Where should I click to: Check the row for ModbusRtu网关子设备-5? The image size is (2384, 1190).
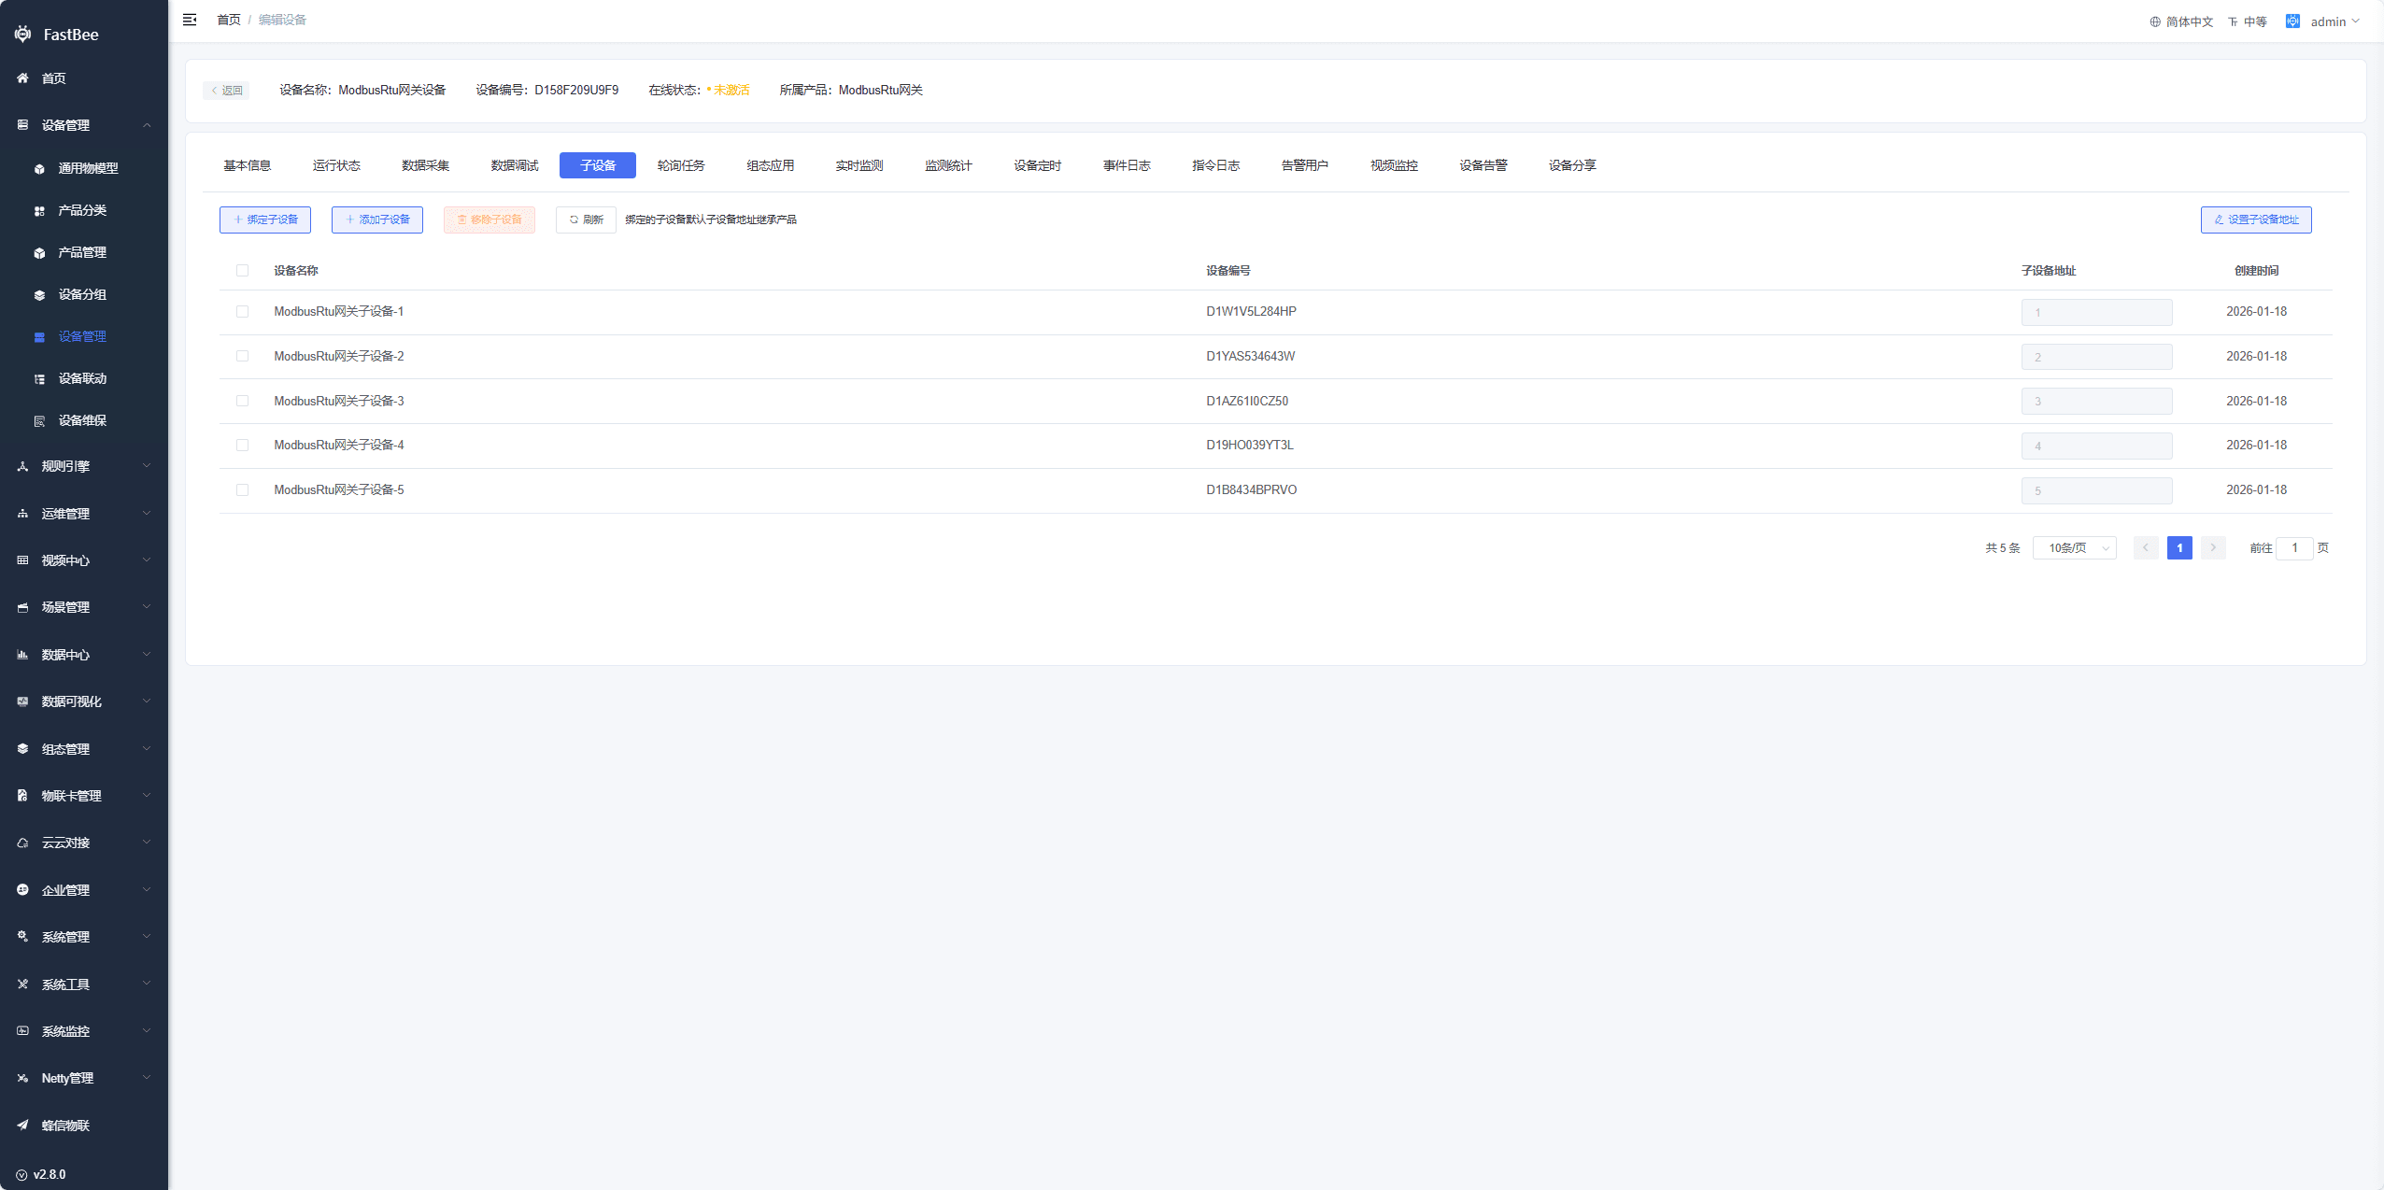click(x=243, y=489)
